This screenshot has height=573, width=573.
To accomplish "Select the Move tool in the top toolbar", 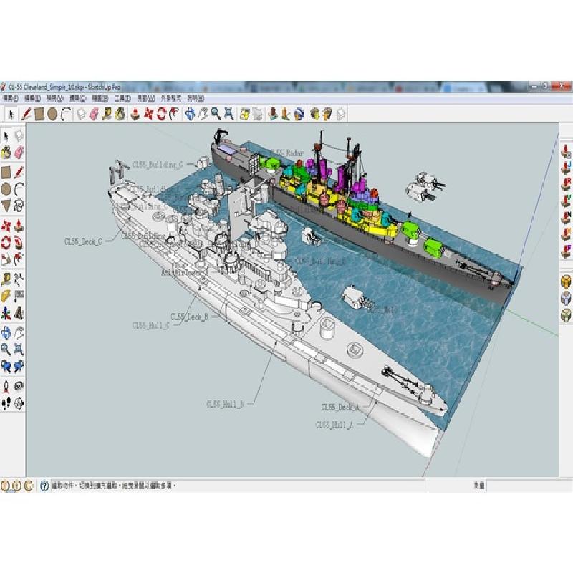I will [148, 114].
